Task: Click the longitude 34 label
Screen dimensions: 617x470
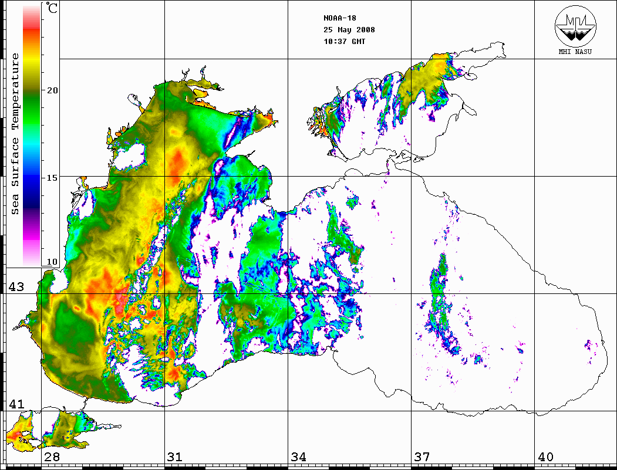Action: (x=299, y=457)
